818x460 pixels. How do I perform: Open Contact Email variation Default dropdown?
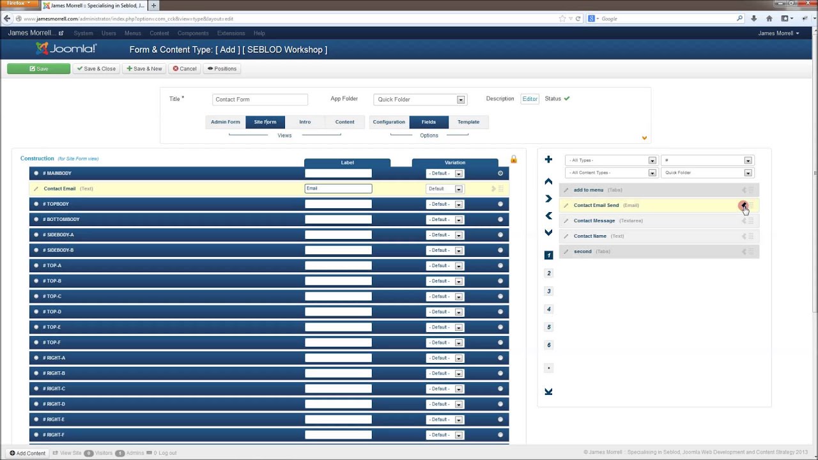coord(444,189)
